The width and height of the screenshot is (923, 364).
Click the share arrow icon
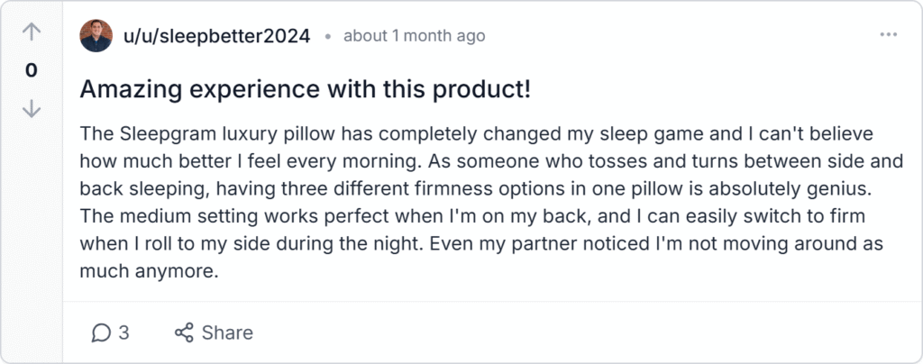click(184, 332)
